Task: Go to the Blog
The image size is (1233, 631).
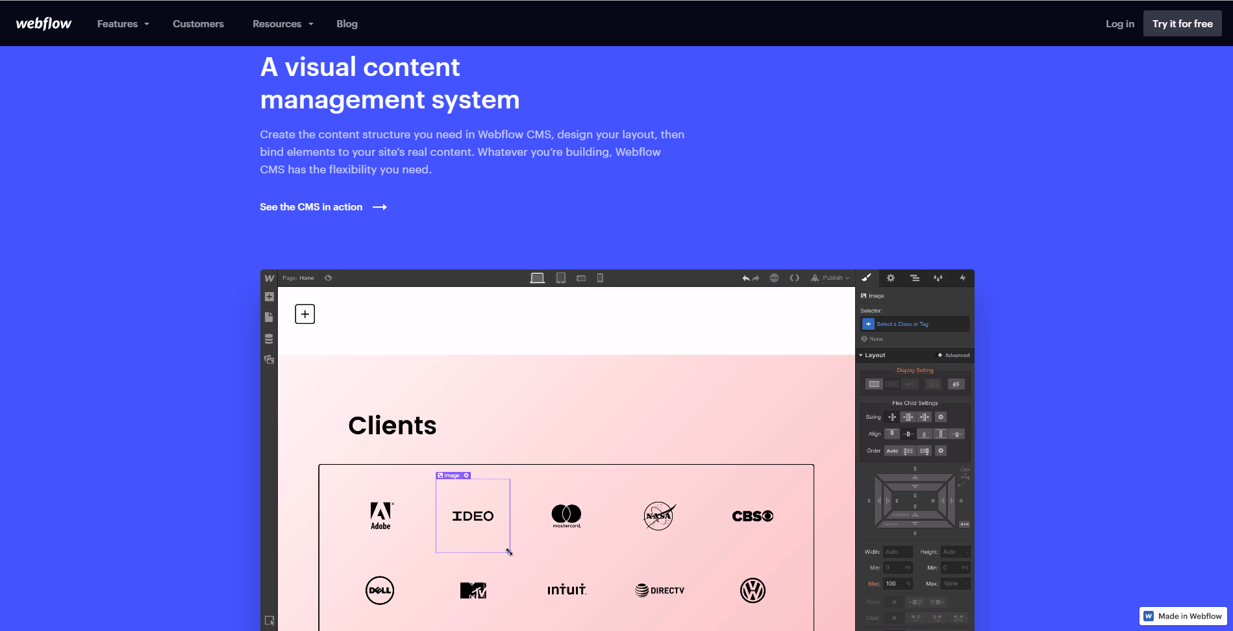Action: tap(347, 24)
